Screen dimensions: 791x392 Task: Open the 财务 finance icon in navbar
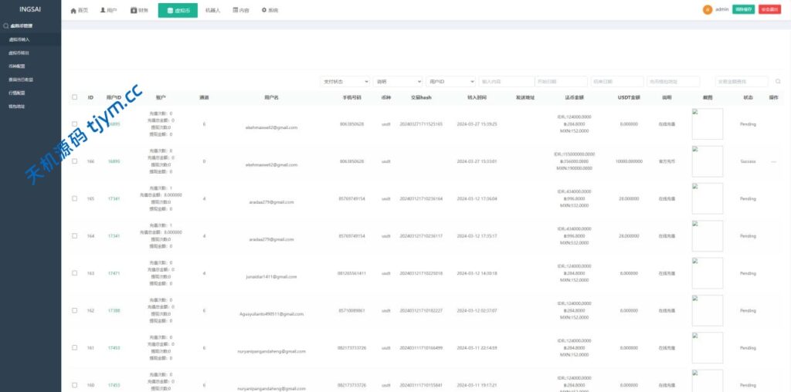click(x=134, y=11)
